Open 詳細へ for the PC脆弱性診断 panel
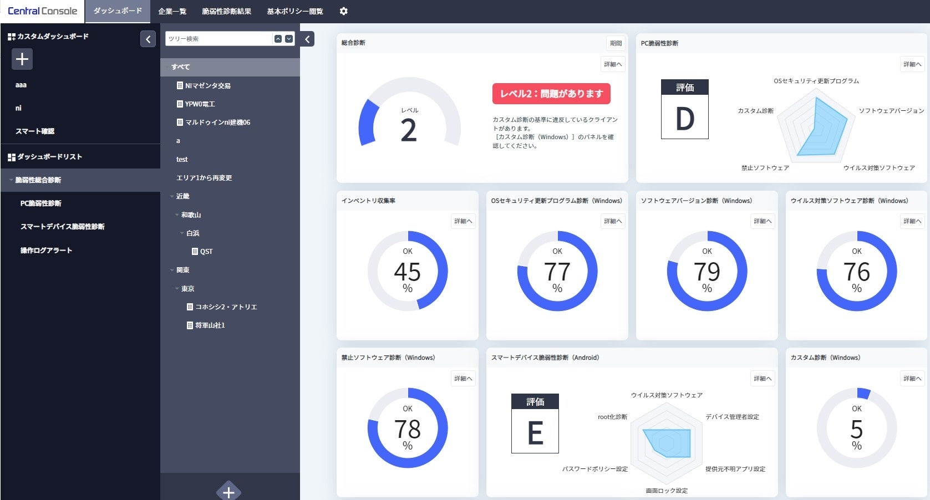This screenshot has height=500, width=930. [912, 64]
